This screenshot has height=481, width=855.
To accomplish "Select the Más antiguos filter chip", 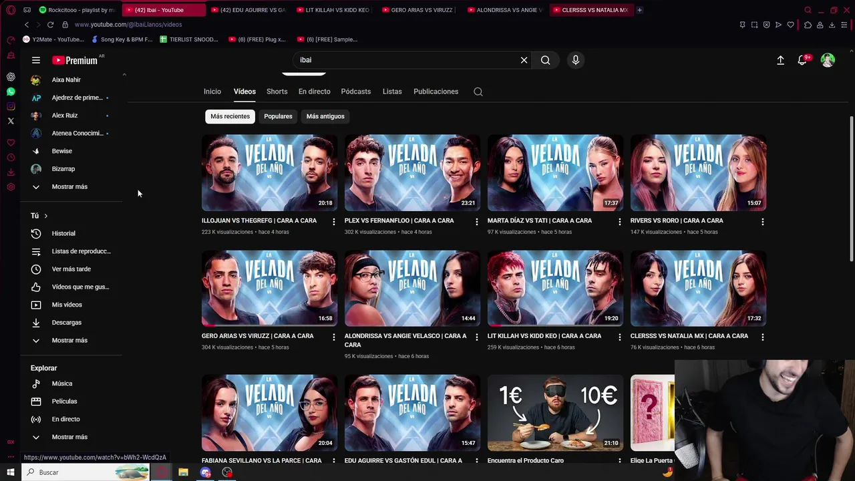I will [x=325, y=116].
